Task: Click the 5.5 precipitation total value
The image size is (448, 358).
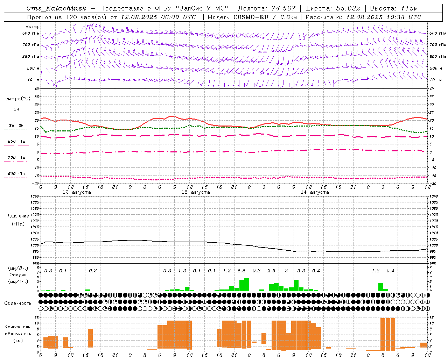Action: (x=241, y=271)
